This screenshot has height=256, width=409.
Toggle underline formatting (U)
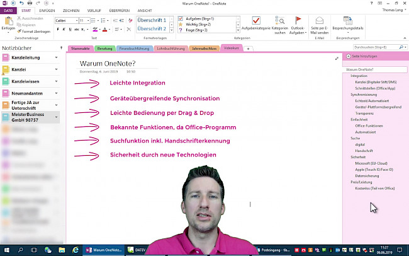tap(70, 29)
